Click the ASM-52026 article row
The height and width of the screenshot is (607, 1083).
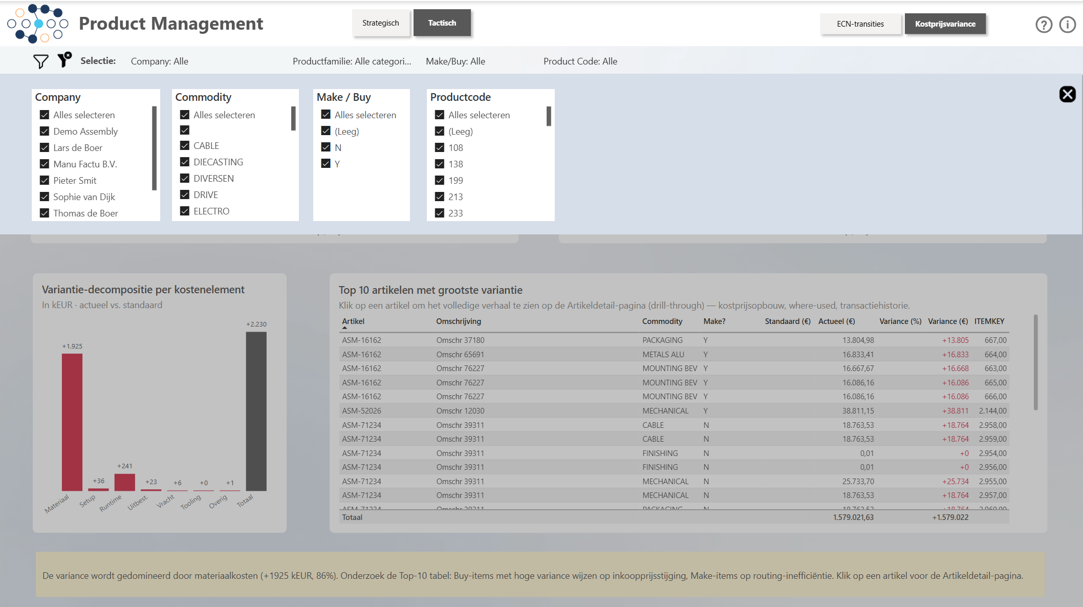[674, 411]
